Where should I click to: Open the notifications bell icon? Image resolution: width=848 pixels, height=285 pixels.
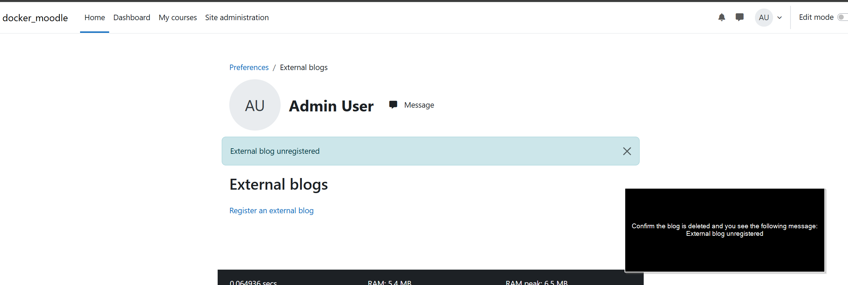click(x=721, y=17)
